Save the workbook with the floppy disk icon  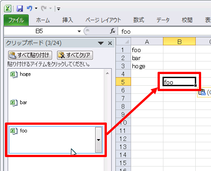[x=20, y=9]
